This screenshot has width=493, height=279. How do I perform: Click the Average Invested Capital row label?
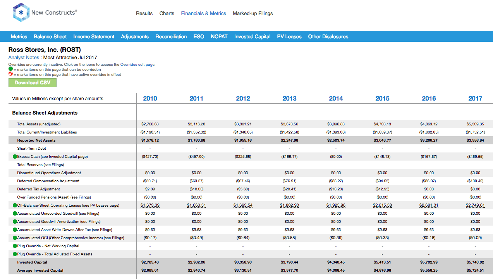pyautogui.click(x=40, y=270)
